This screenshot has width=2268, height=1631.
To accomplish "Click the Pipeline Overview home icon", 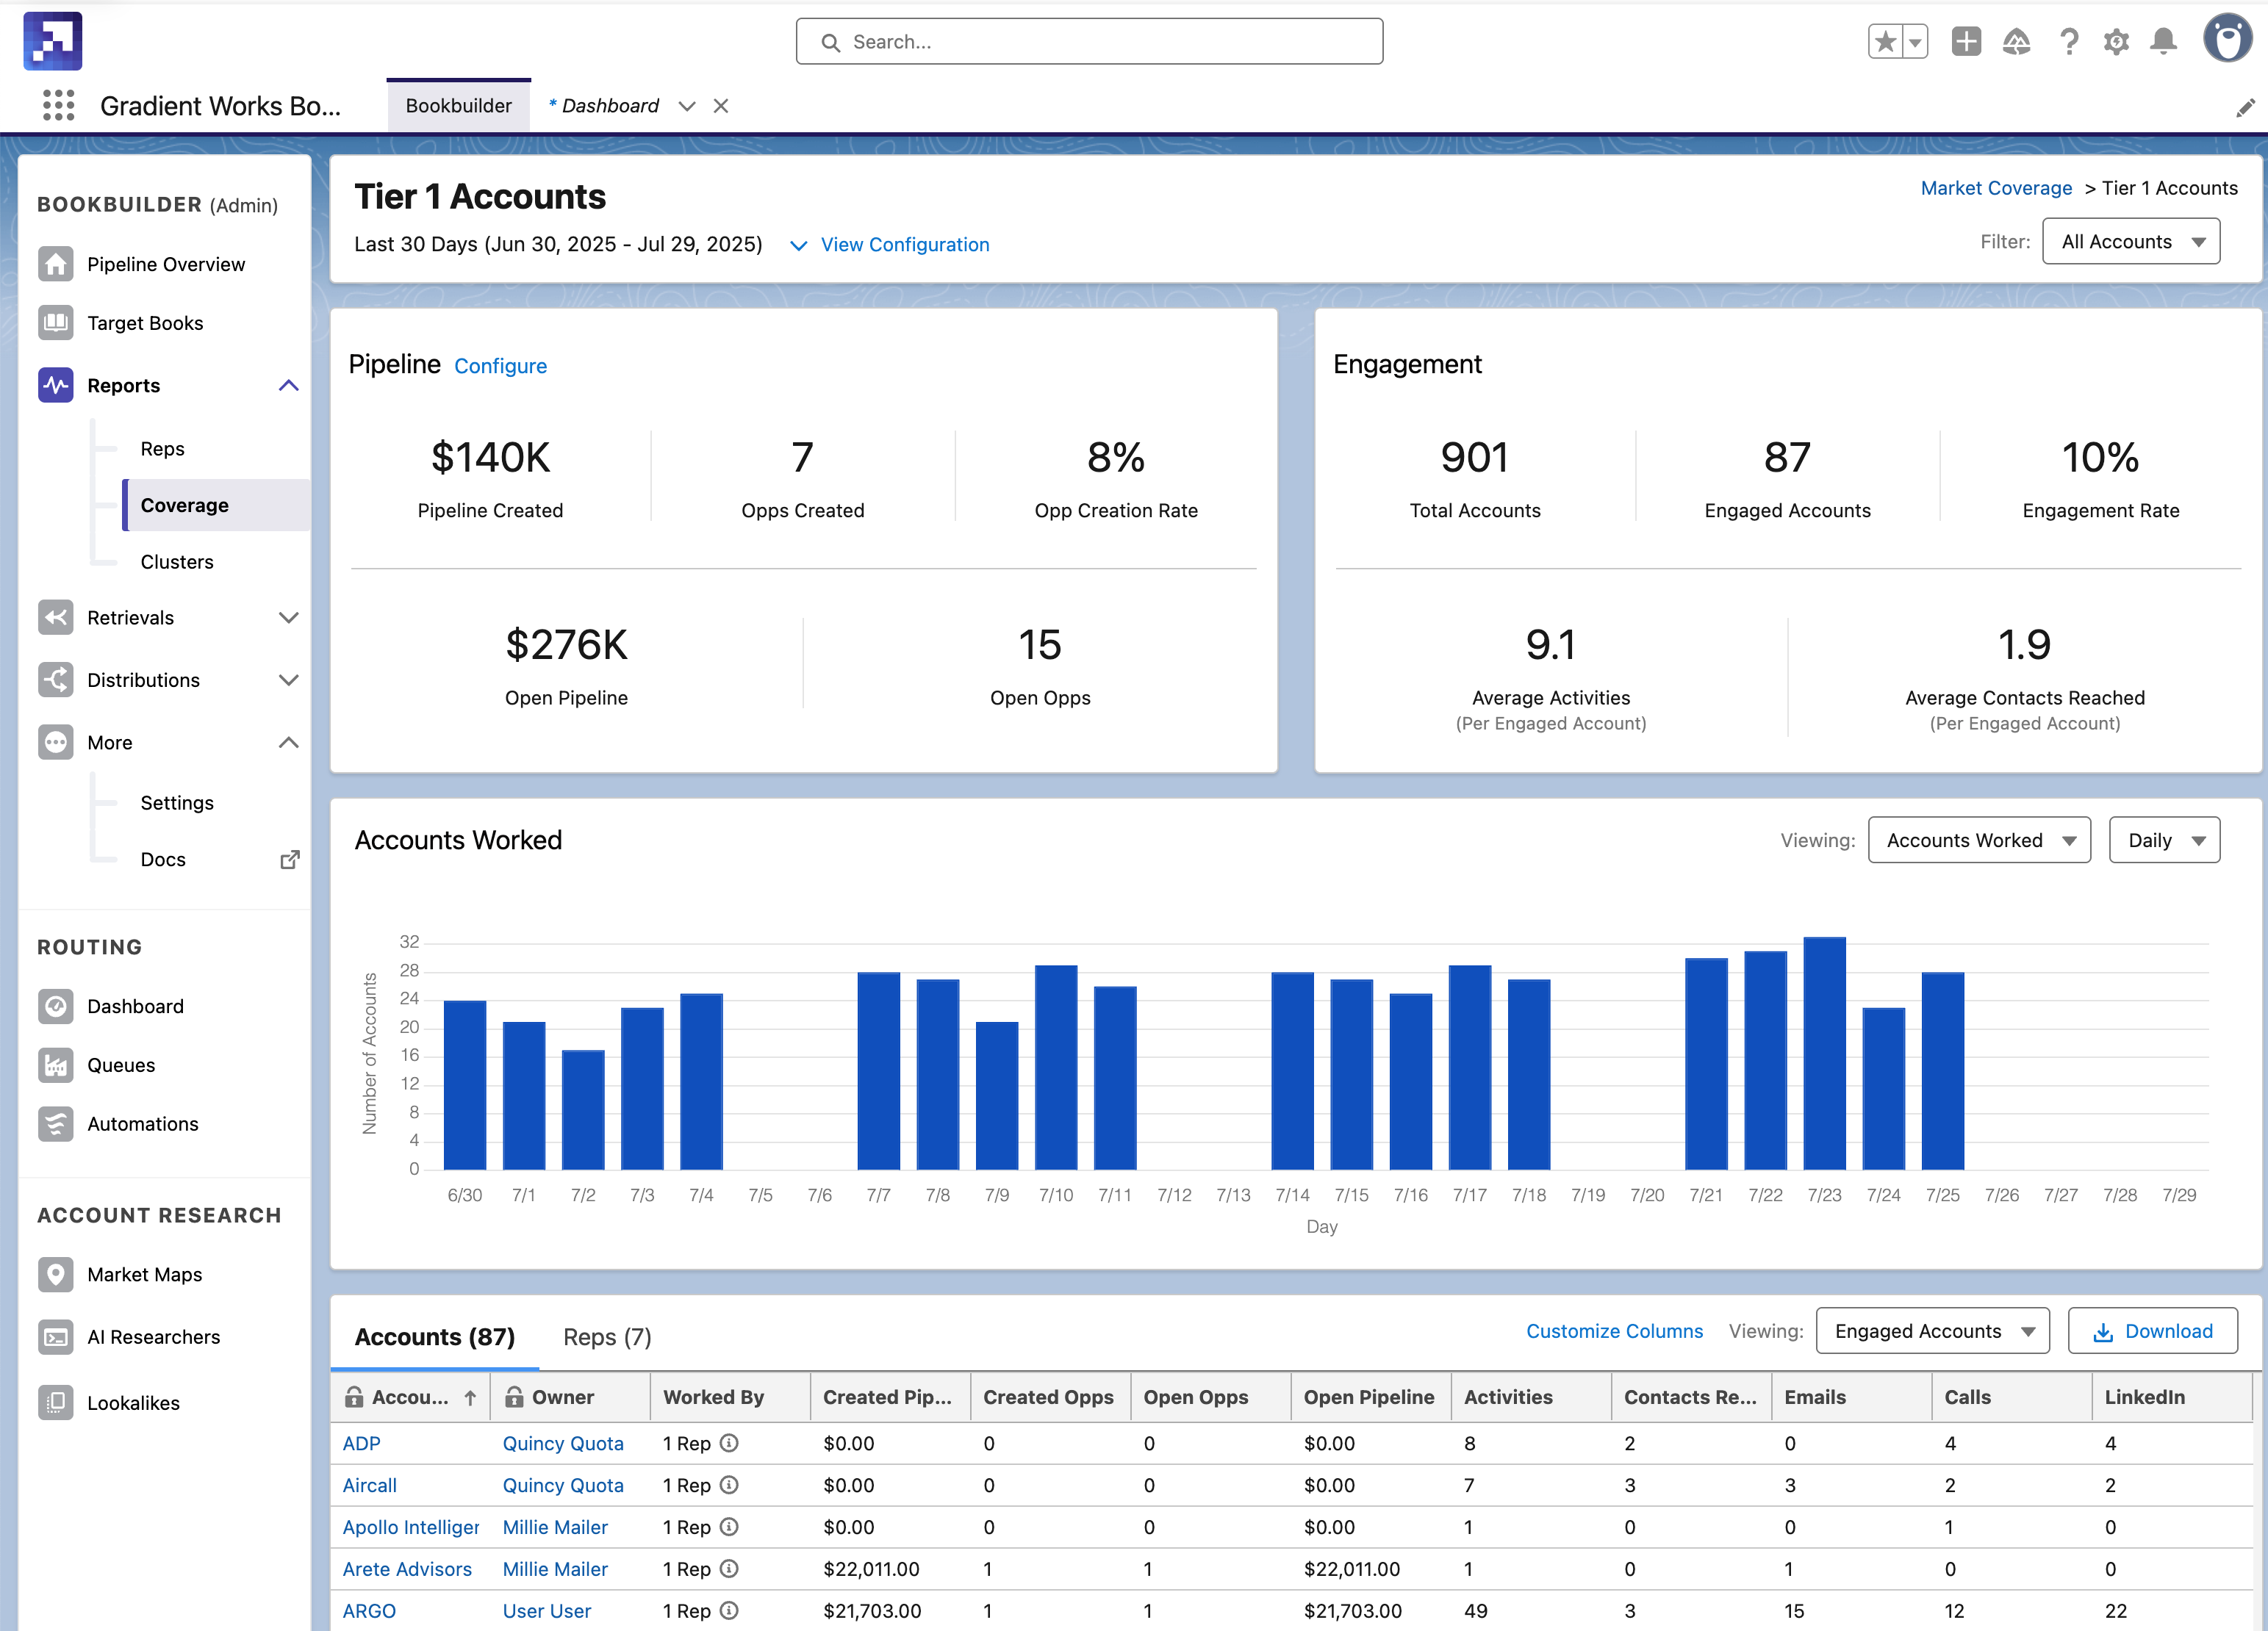I will point(56,264).
